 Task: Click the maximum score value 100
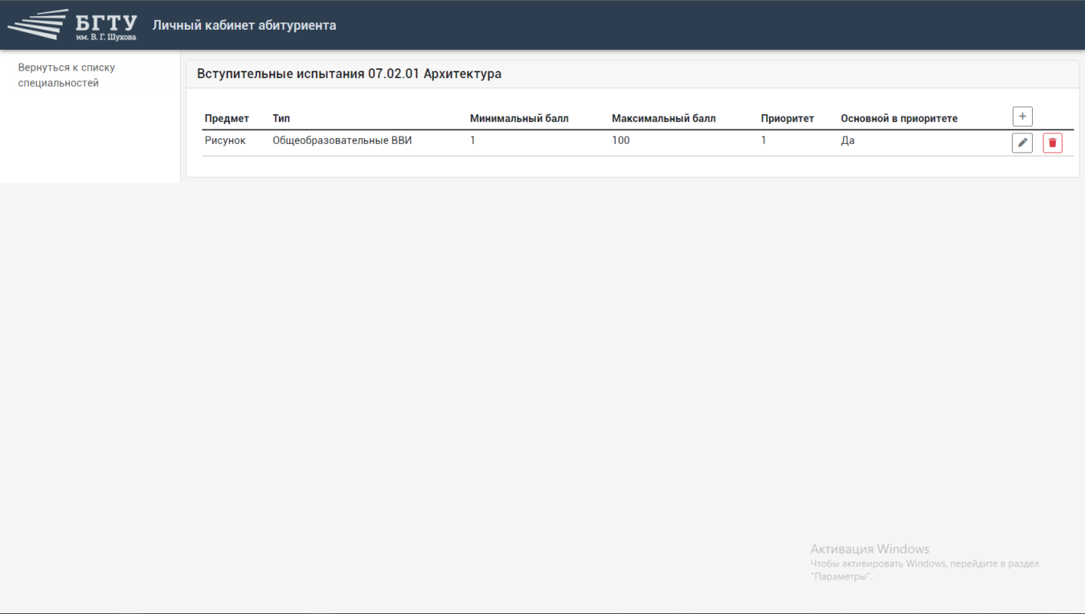[x=620, y=141]
